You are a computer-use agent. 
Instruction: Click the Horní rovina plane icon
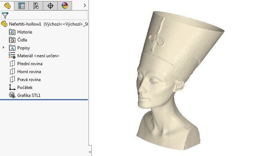tap(12, 72)
